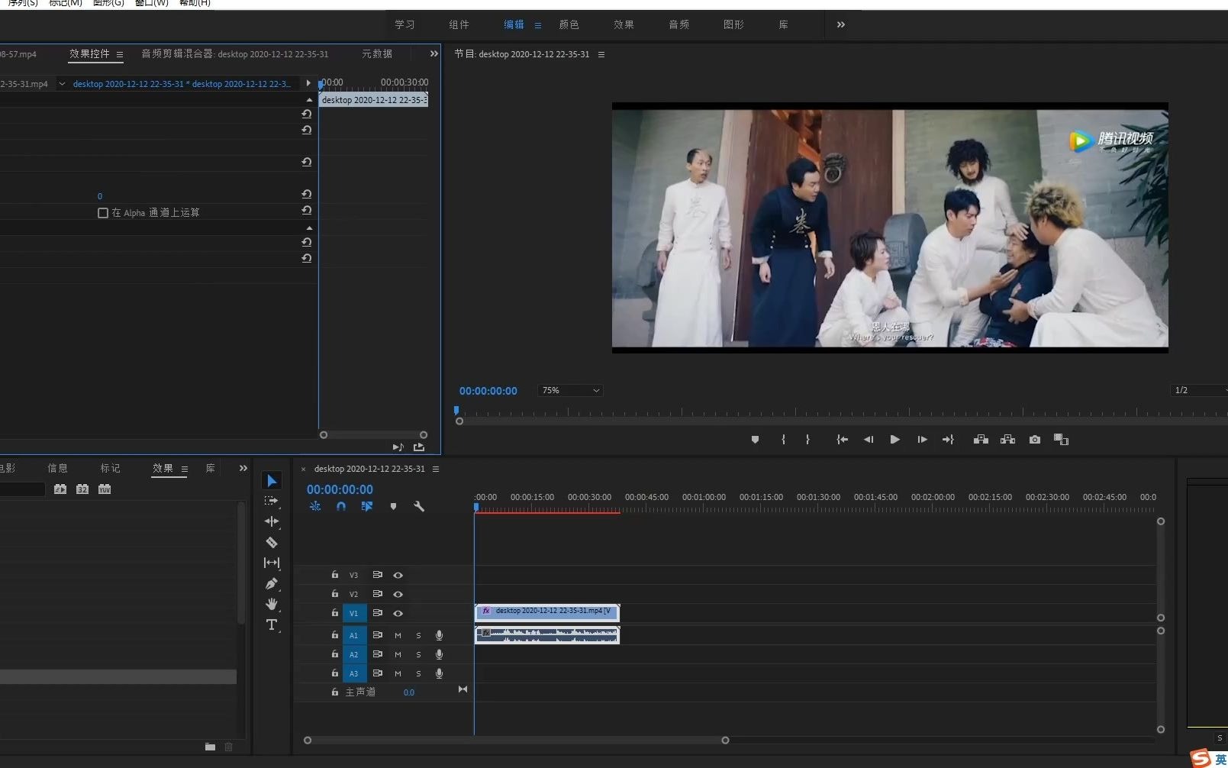
Task: Click the effect controls timeline view arrow
Action: (308, 83)
